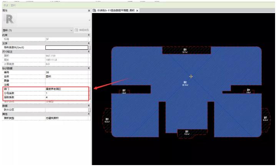The height and width of the screenshot is (167, 277).
Task: Collapse the 尺寸标注 section
Action: pyautogui.click(x=89, y=52)
